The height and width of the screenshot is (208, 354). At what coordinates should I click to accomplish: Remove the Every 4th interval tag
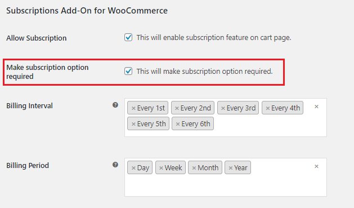[x=268, y=108]
